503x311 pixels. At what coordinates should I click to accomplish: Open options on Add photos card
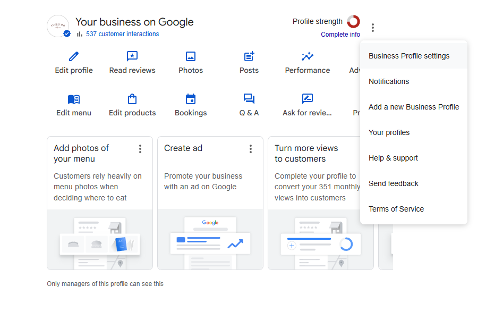click(140, 149)
